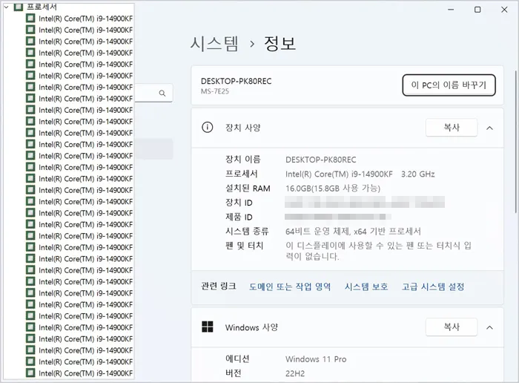Collapse the Windows 사양 section chevron

click(x=489, y=327)
